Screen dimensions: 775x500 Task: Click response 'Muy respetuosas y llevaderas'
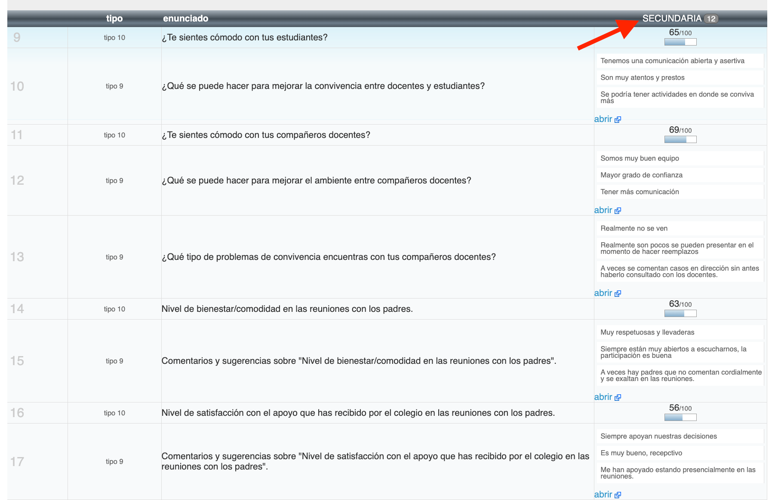click(680, 332)
